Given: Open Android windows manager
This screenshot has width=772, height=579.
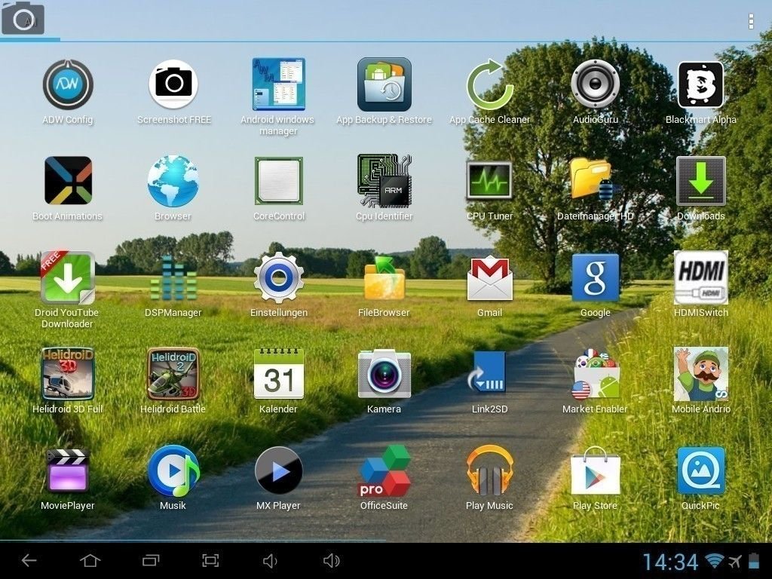Looking at the screenshot, I should [x=279, y=84].
